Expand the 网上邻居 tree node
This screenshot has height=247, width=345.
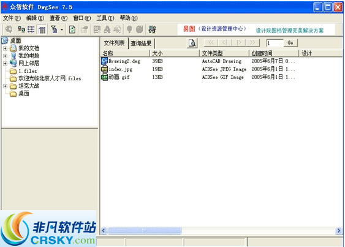[6, 63]
